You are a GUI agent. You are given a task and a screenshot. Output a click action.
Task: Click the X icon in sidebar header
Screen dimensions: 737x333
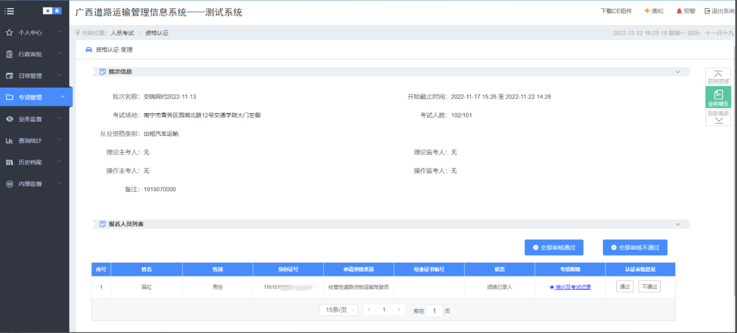pos(47,11)
